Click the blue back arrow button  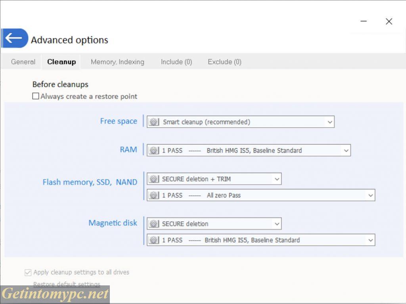point(14,38)
